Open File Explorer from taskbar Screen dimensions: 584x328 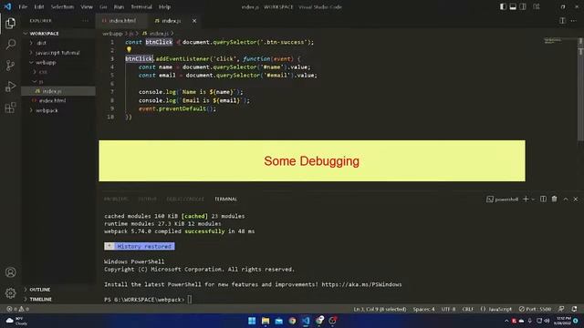[x=266, y=321]
